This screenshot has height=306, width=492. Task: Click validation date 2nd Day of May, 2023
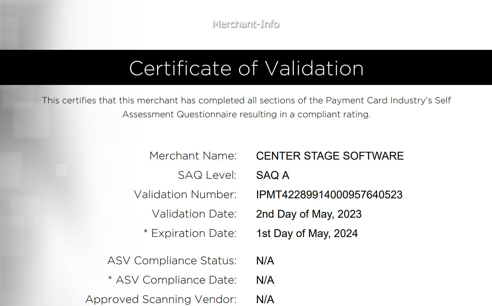(x=309, y=214)
